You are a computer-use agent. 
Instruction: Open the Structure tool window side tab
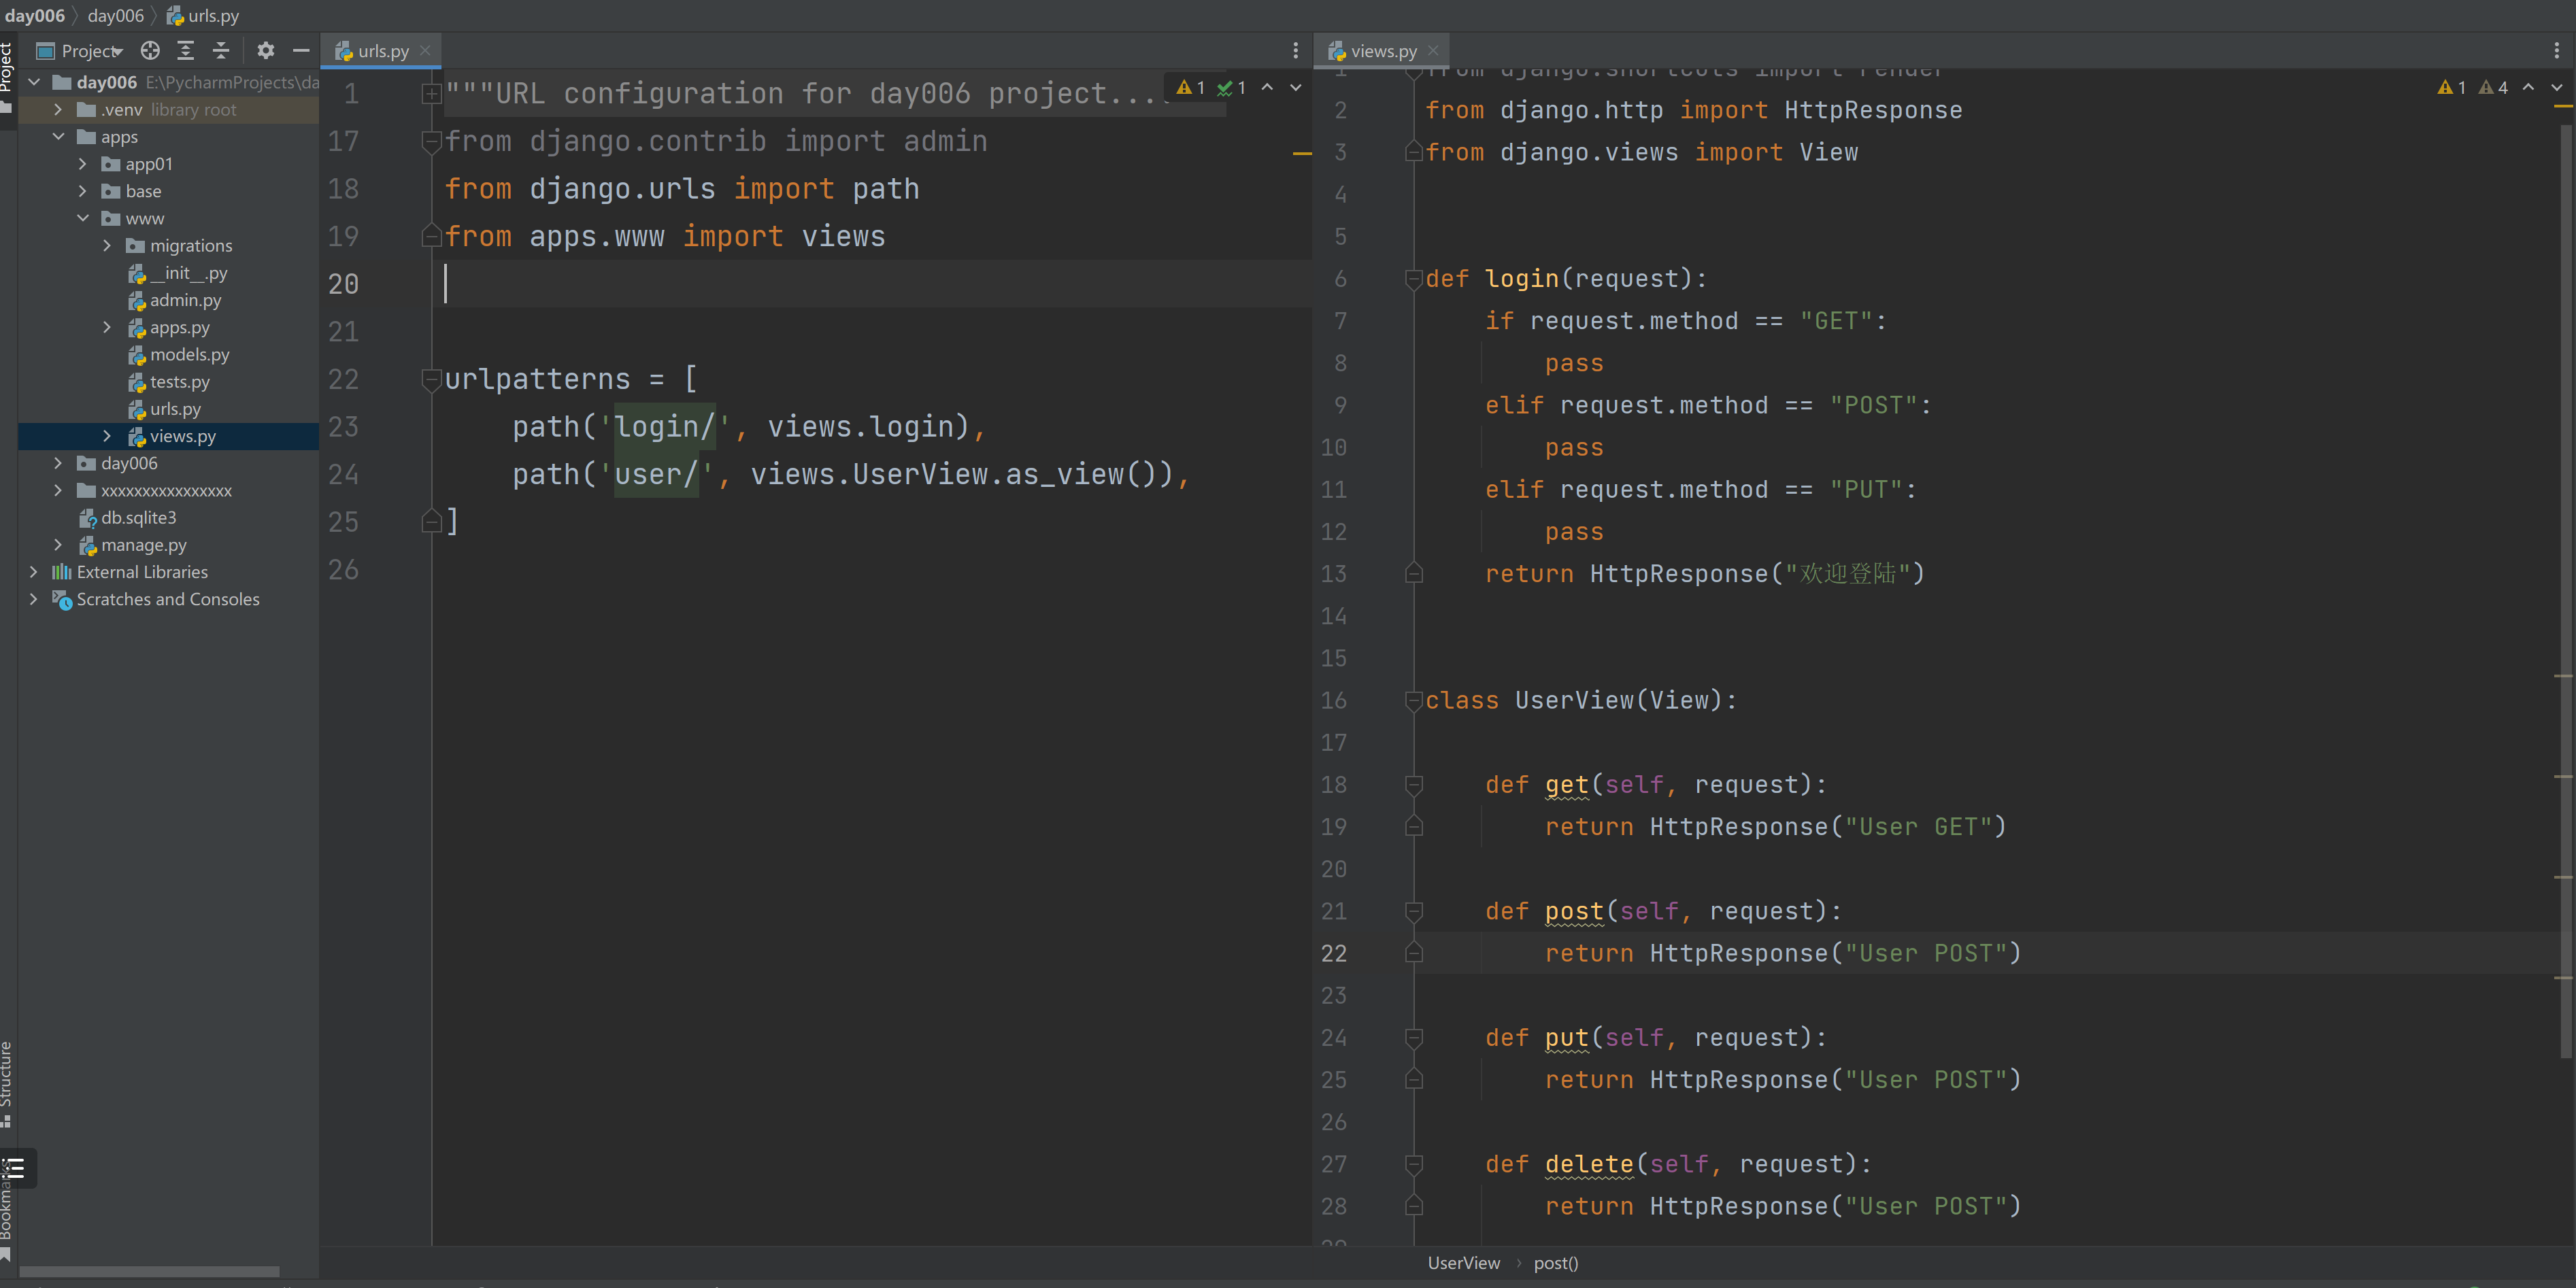[x=8, y=1085]
